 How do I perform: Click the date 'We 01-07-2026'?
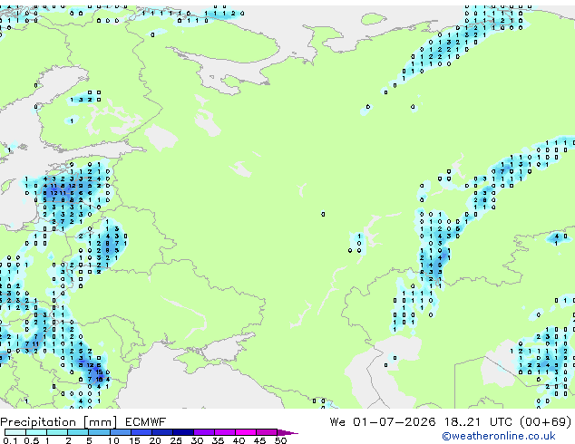383,422
